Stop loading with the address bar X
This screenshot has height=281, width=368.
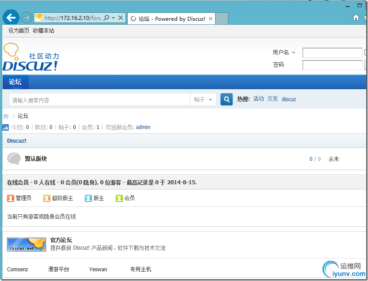click(121, 18)
